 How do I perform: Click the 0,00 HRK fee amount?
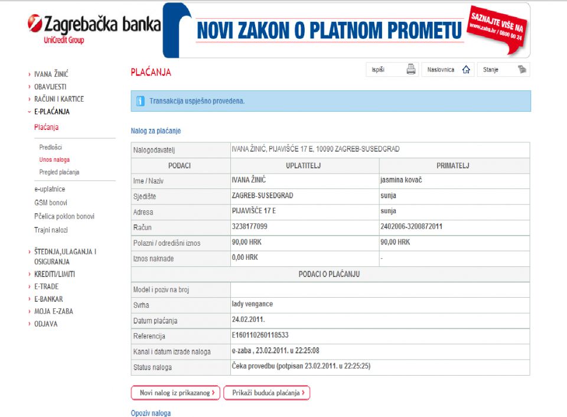[245, 258]
